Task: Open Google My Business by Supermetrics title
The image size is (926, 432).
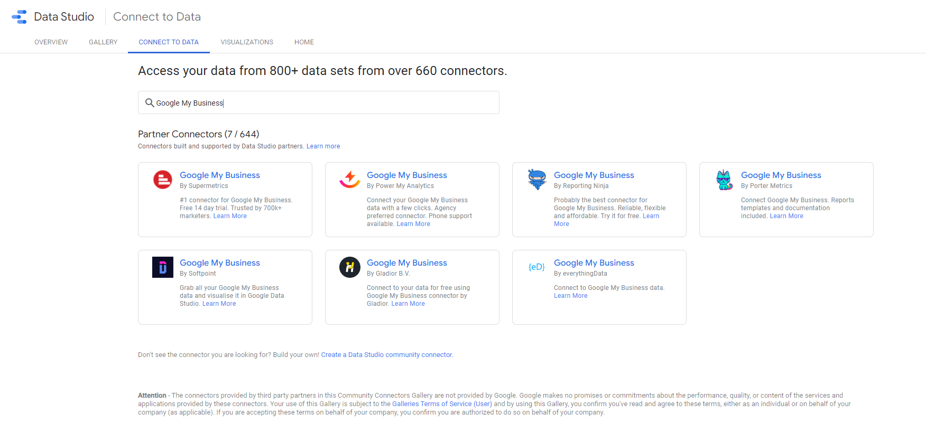Action: 220,175
